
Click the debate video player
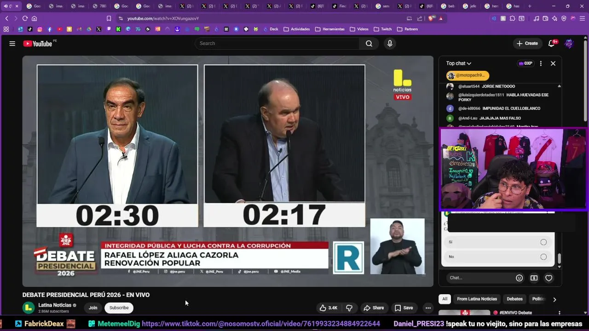[x=228, y=171]
